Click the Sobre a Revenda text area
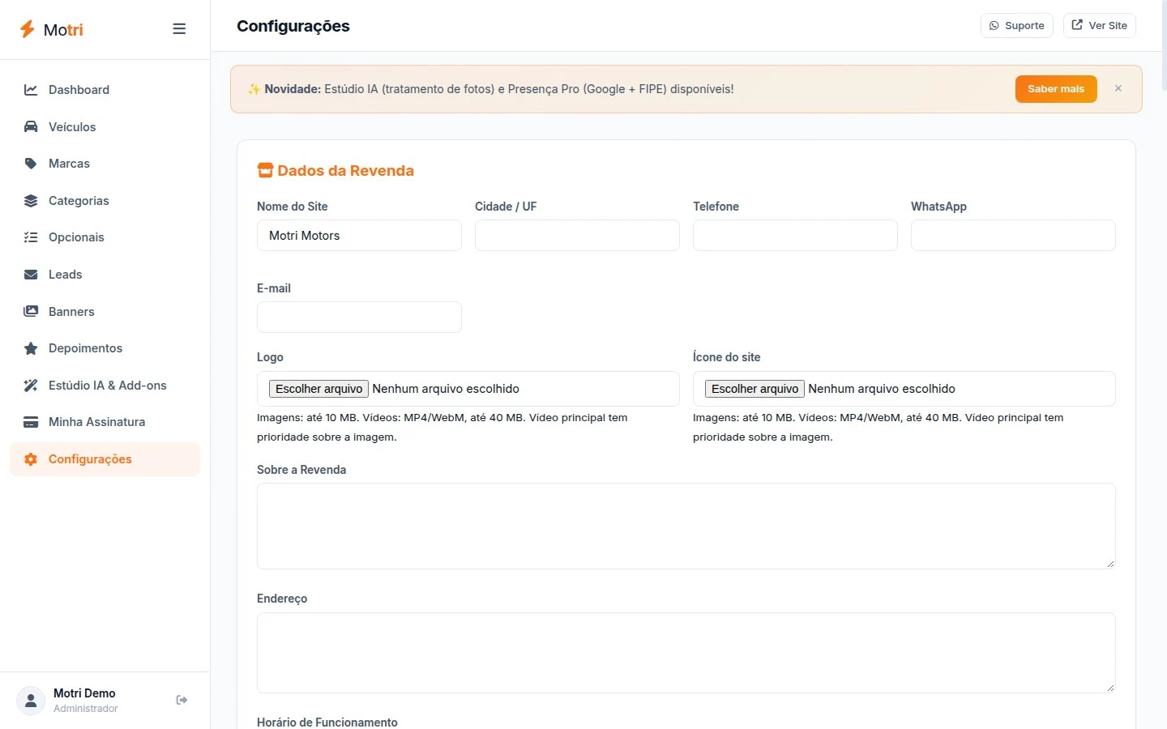The width and height of the screenshot is (1167, 729). (686, 526)
